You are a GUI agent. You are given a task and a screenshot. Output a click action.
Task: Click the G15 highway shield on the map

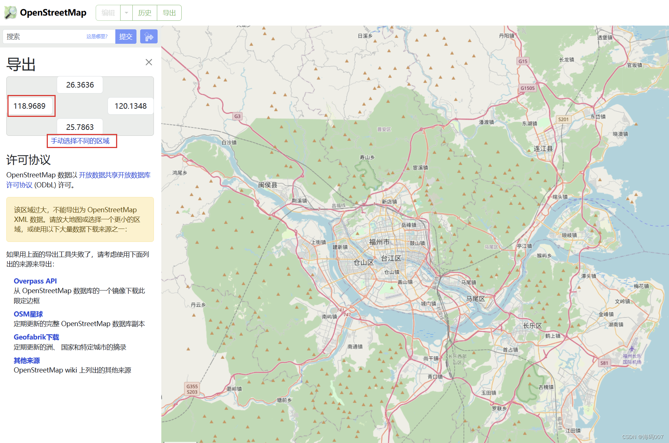pyautogui.click(x=523, y=61)
